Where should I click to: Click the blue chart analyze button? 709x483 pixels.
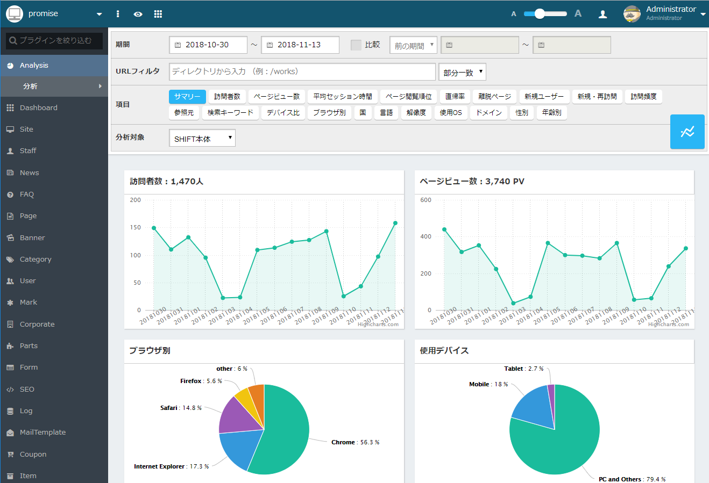(x=687, y=132)
